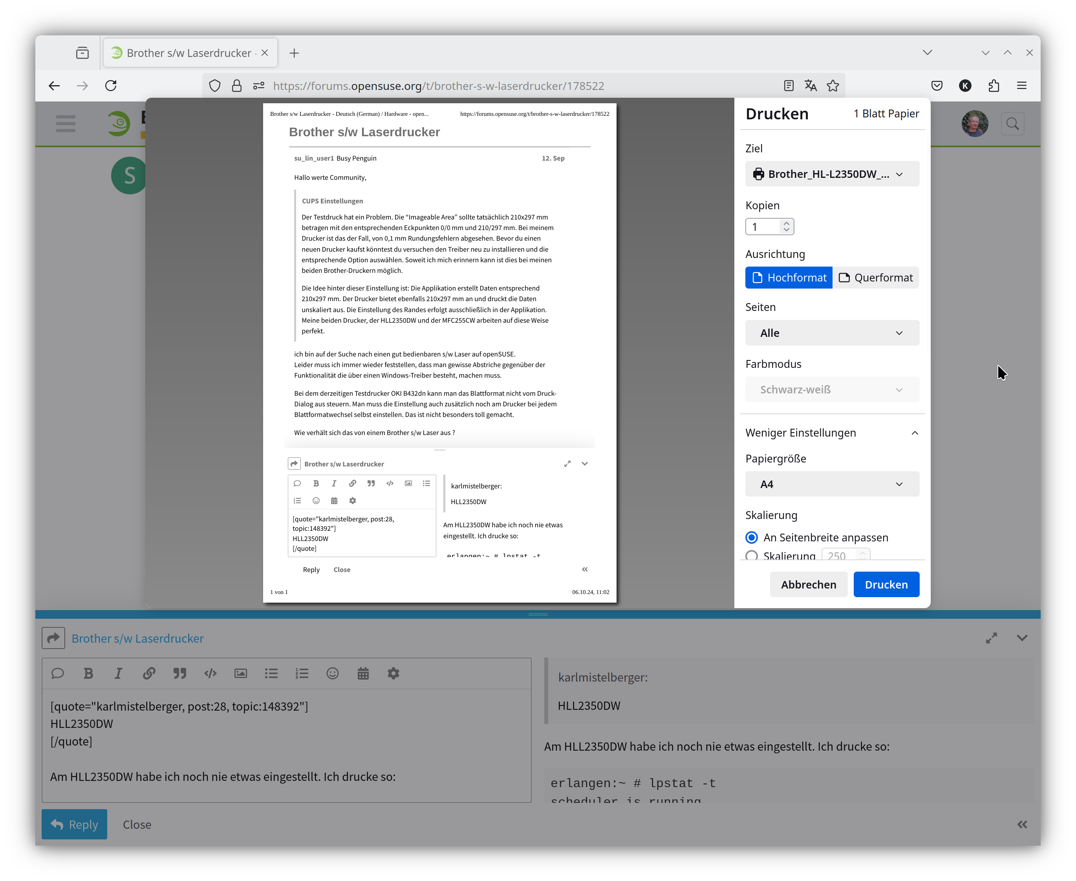
Task: Select Hochformat orientation
Action: pos(789,278)
